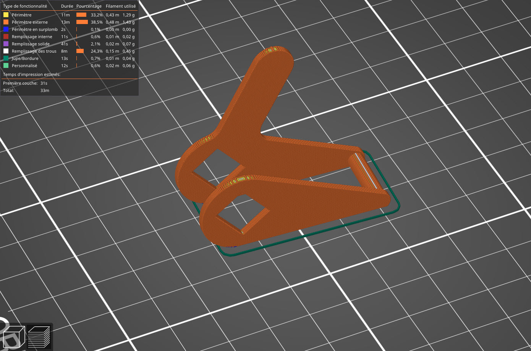Click the dark red Remplissage interne swatch

tap(6, 37)
